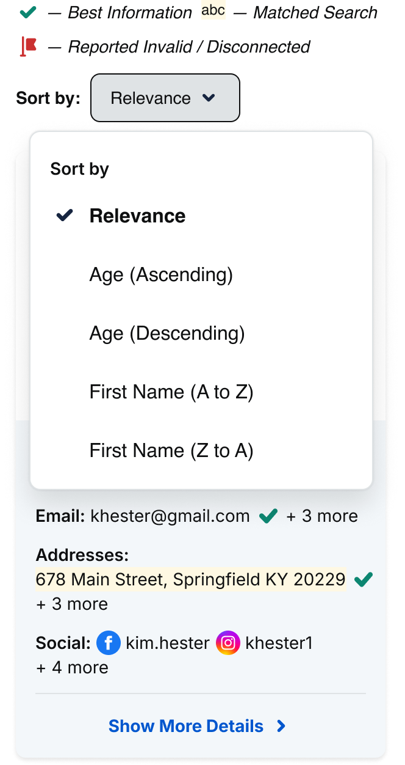Screen dimensions: 405x765
Task: Click the khester@gmail.com email address
Action: click(x=170, y=516)
